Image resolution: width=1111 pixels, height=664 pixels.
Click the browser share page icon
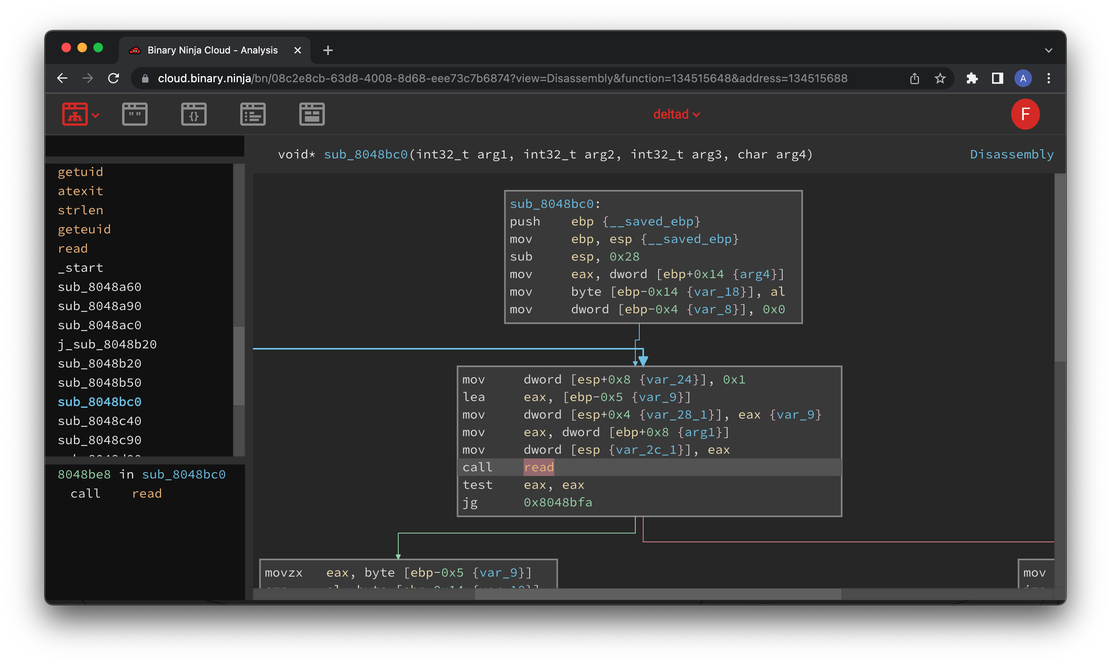pos(914,78)
